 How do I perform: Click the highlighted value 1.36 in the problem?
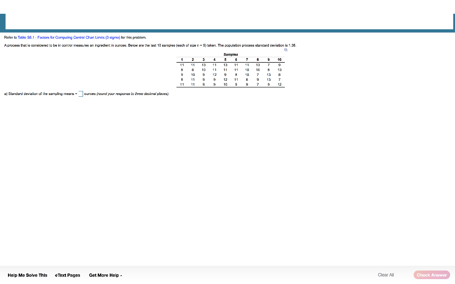tap(293, 45)
